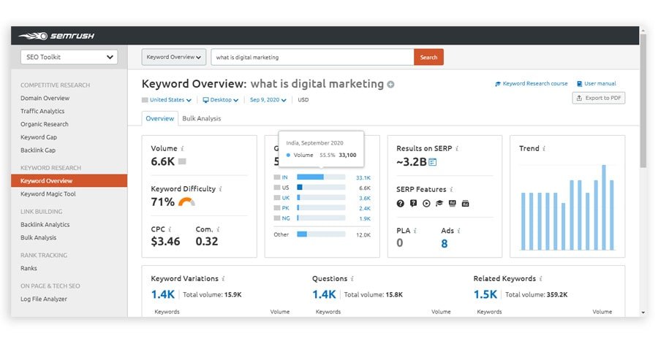Open the User manual link
This screenshot has width=658, height=349.
click(x=597, y=84)
